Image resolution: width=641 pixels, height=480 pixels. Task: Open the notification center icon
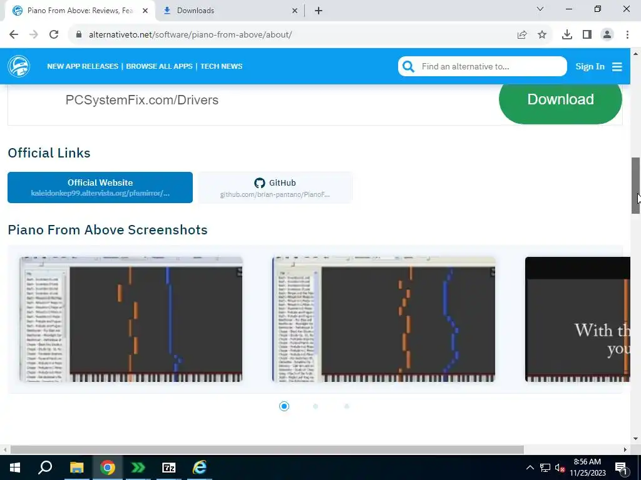click(x=621, y=467)
